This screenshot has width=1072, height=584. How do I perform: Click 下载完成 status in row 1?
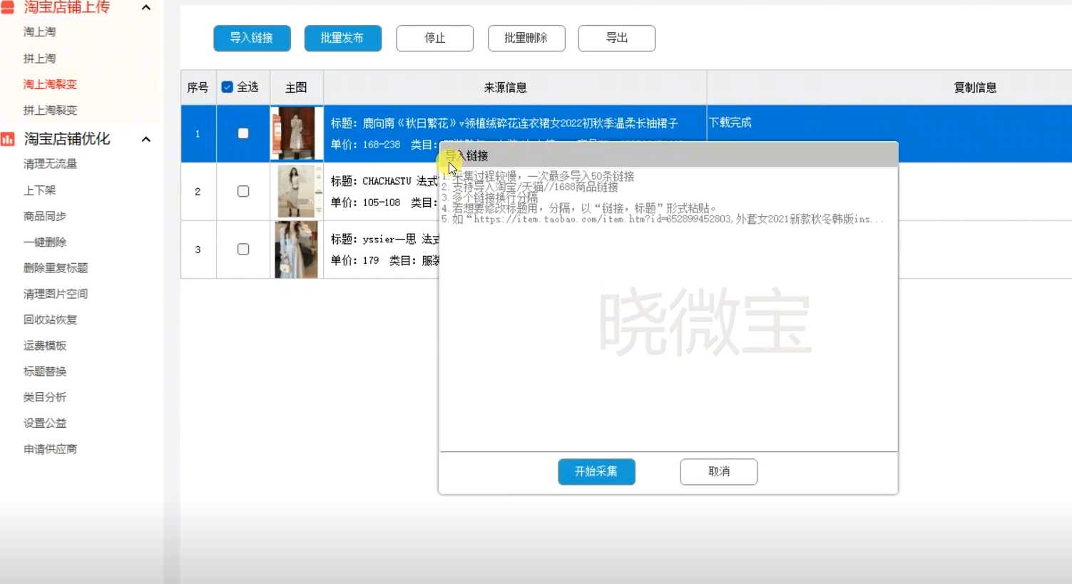click(730, 123)
